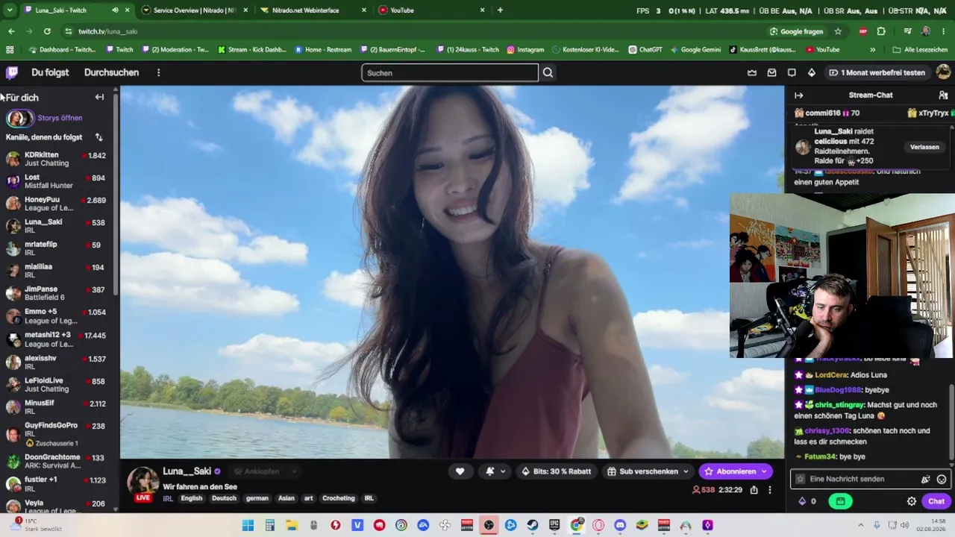
Task: Open the get Bits diamond icon
Action: click(812, 72)
